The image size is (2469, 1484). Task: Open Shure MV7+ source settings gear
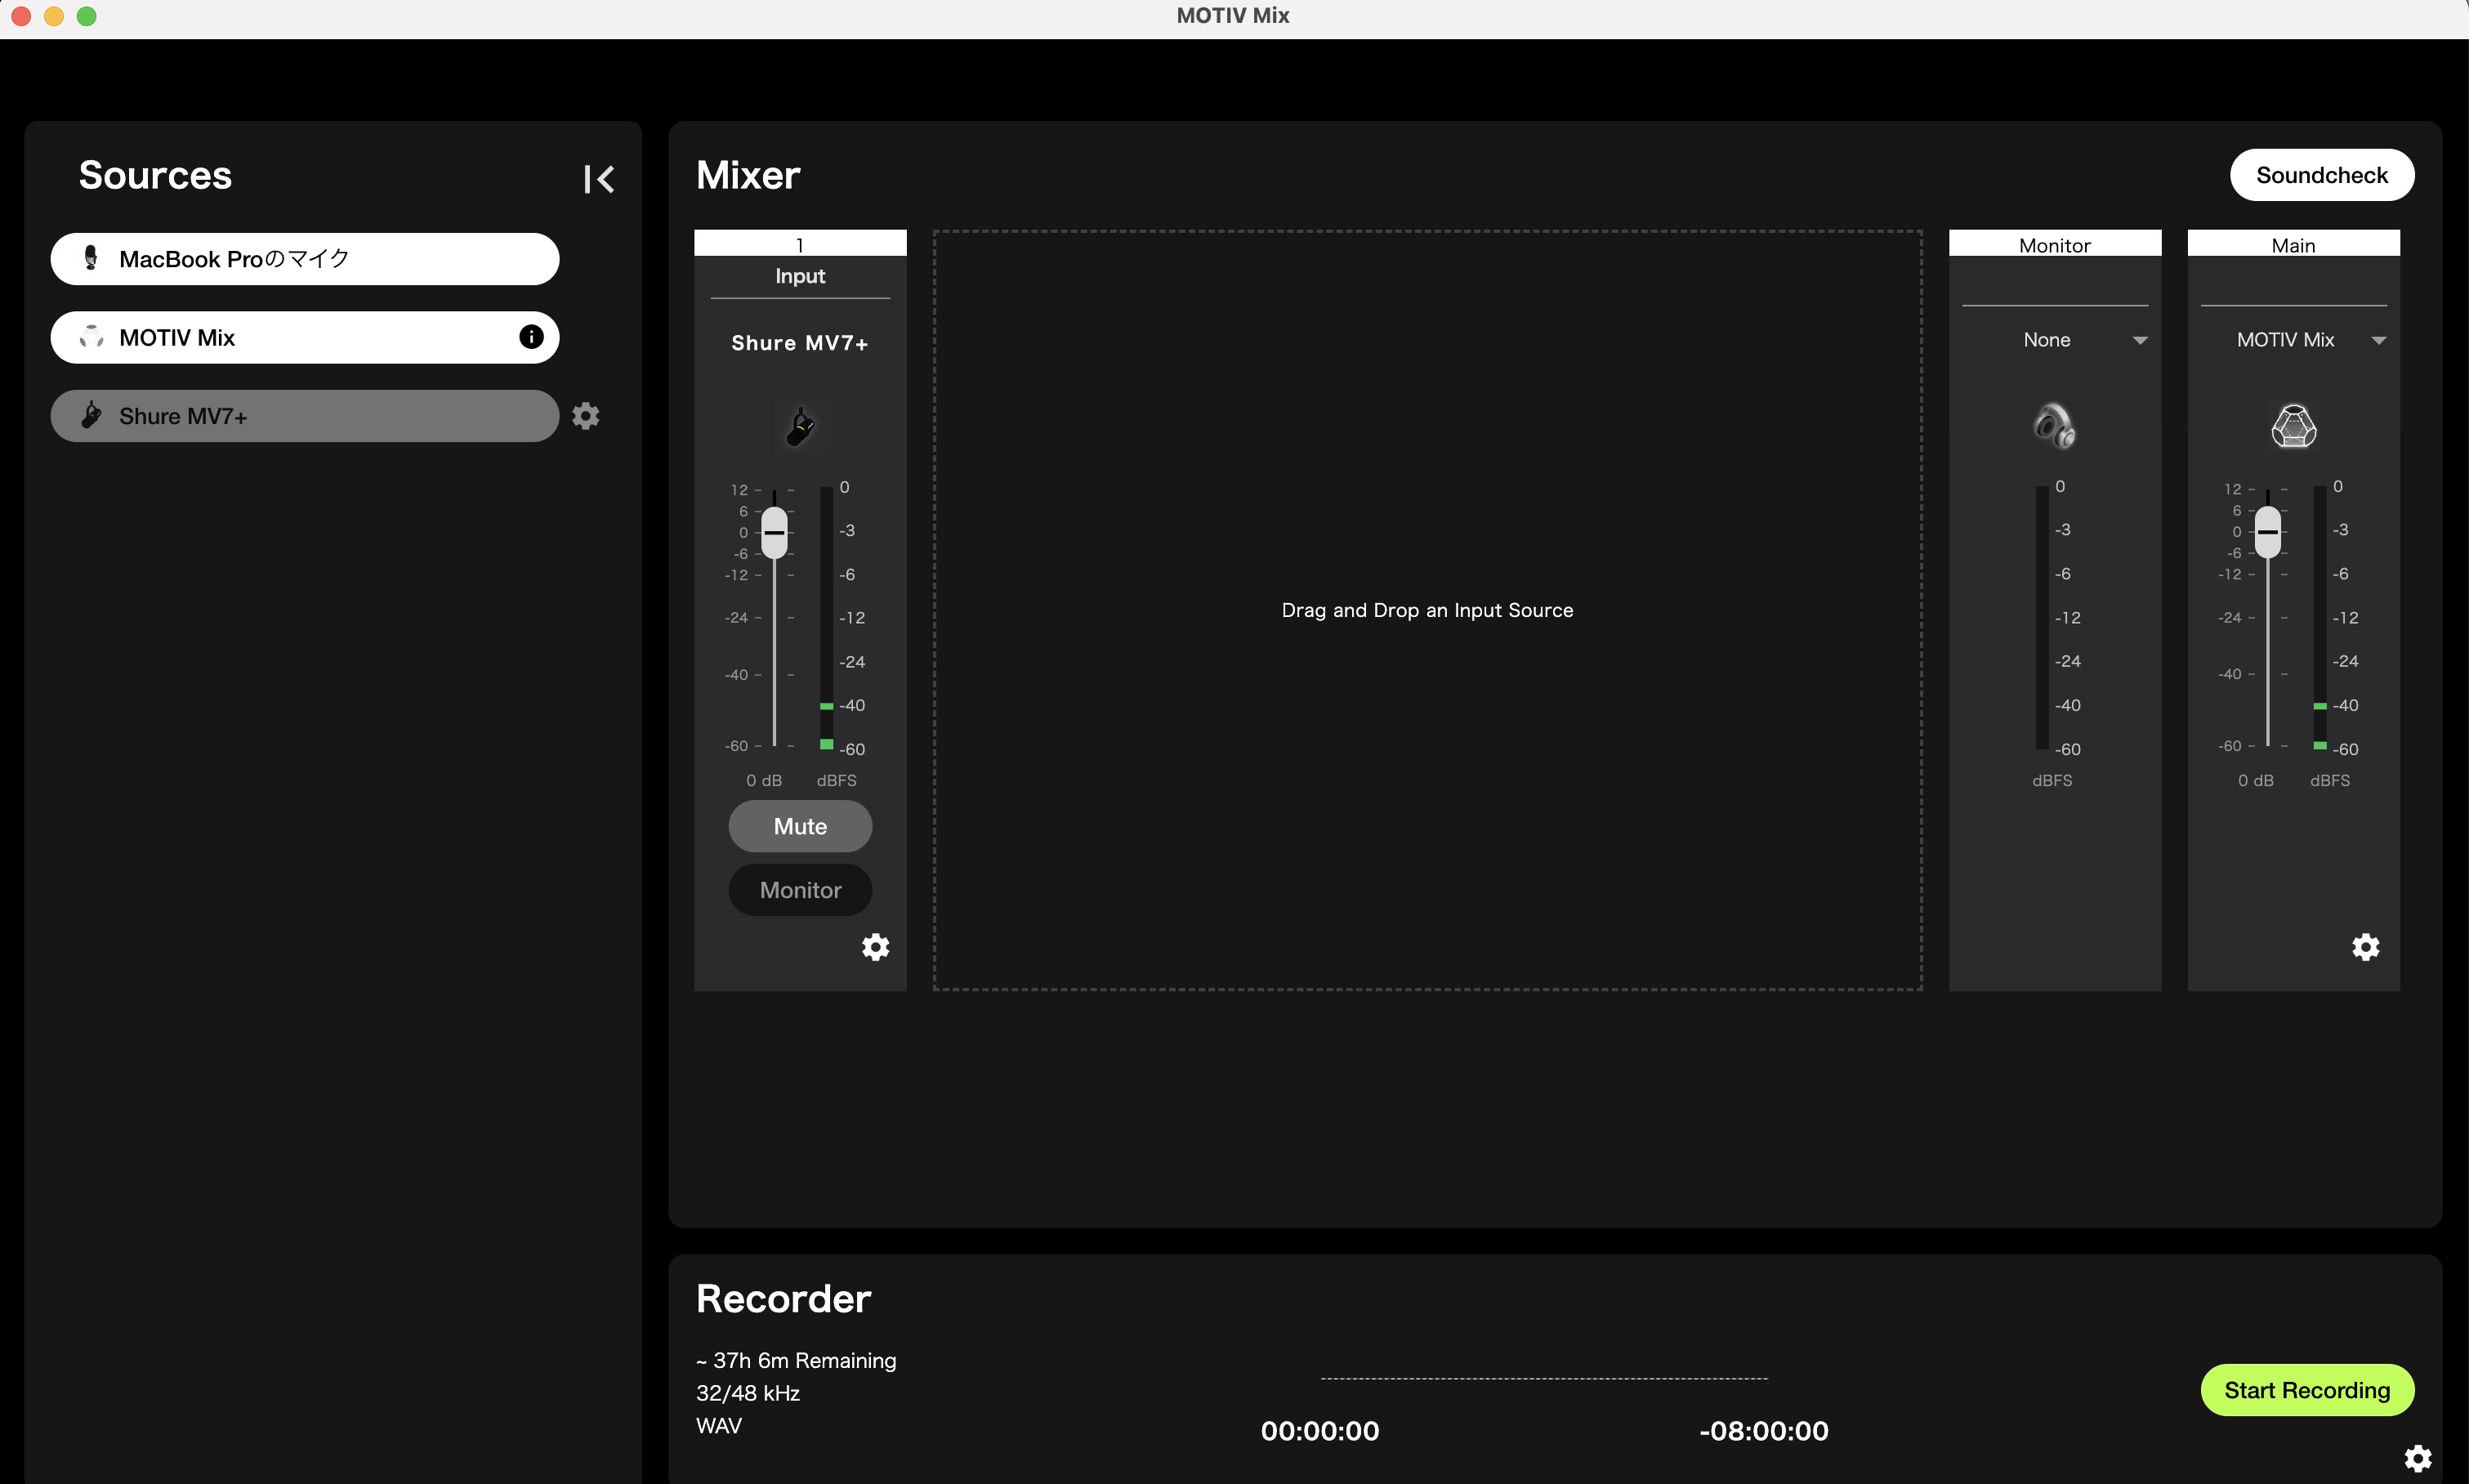[x=586, y=415]
